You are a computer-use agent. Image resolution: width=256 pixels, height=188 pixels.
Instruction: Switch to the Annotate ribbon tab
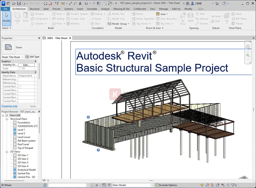92,9
